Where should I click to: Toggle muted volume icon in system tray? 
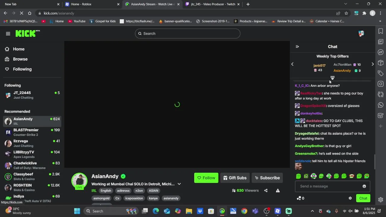(350, 211)
